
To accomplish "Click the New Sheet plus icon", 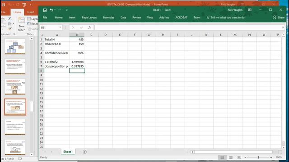I will [84, 152].
